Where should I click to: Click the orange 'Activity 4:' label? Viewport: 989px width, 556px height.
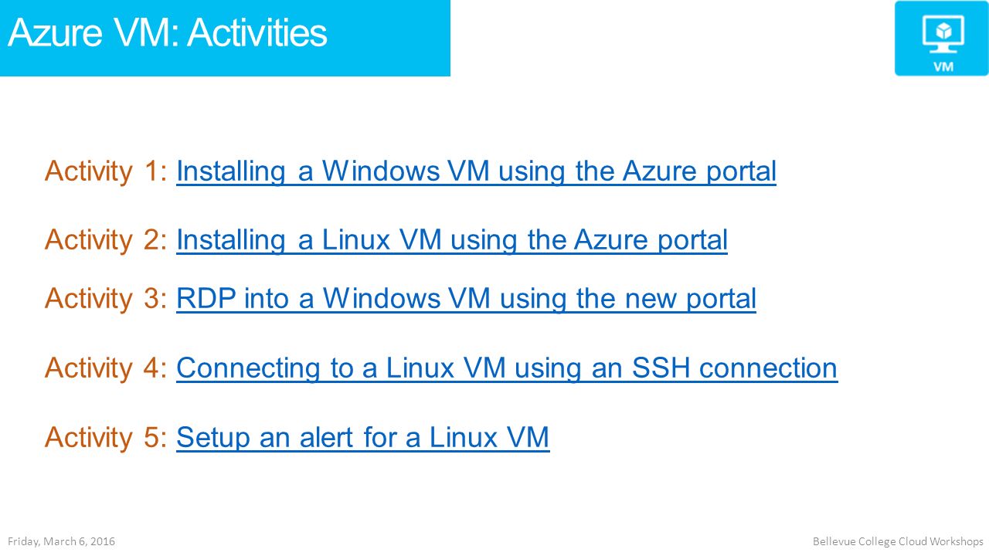pyautogui.click(x=107, y=368)
